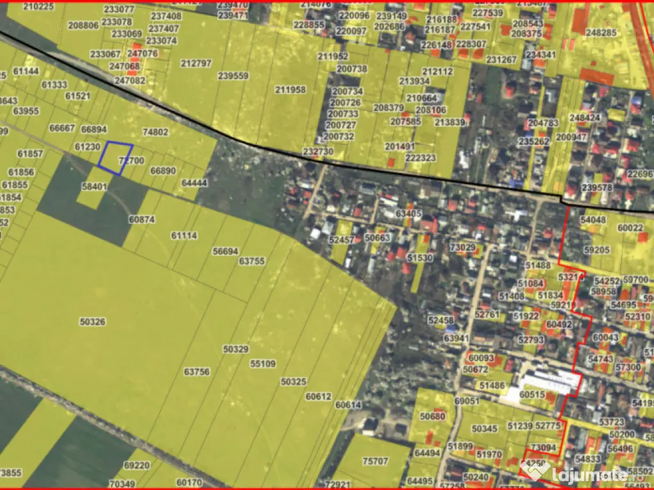Screen dimensions: 654x490
Task: Select the small parcel labeled 58401
Action: coord(94,186)
